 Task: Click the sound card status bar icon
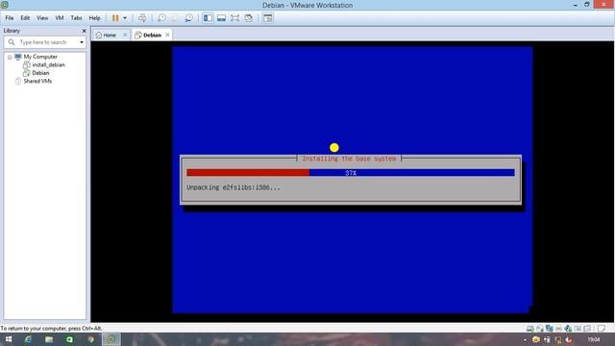pos(568,329)
